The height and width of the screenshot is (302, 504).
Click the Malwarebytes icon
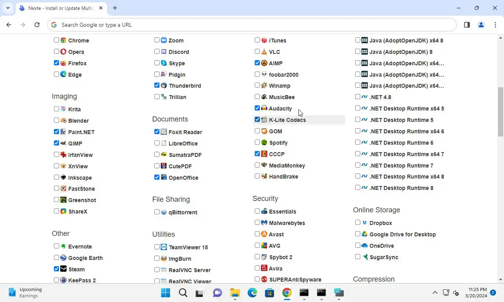(x=264, y=223)
